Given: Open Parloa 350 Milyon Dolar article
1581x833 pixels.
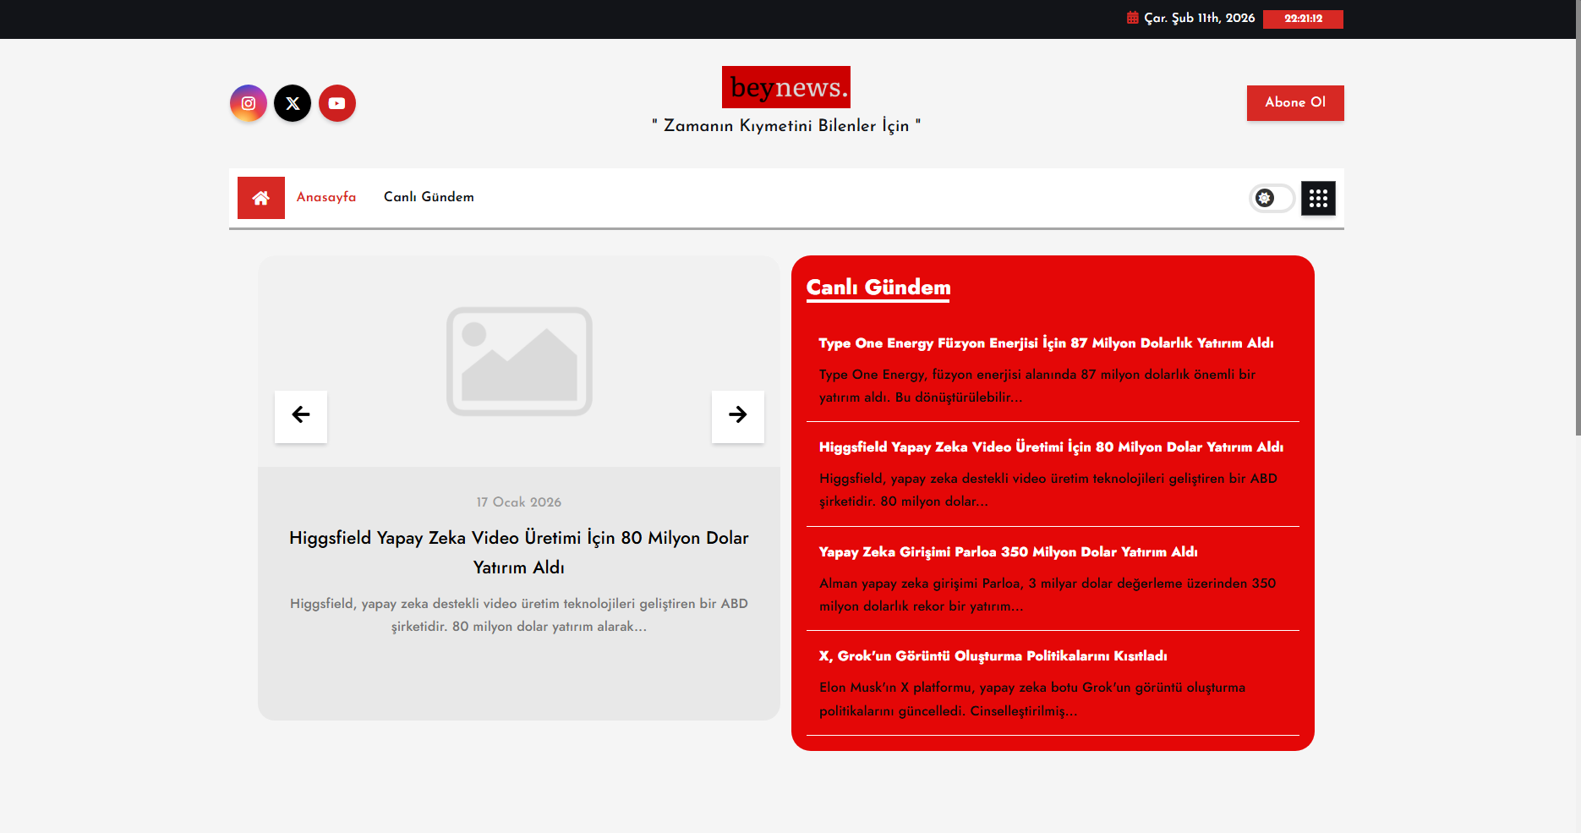Looking at the screenshot, I should [1008, 552].
